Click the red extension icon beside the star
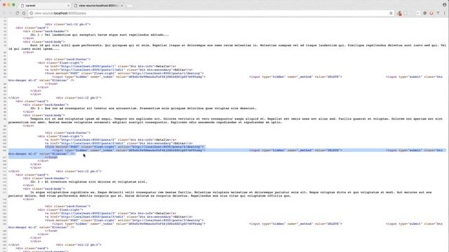 coord(399,13)
